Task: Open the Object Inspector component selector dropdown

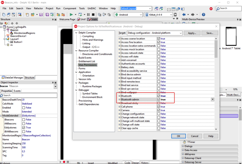Action: pyautogui.click(x=55, y=86)
